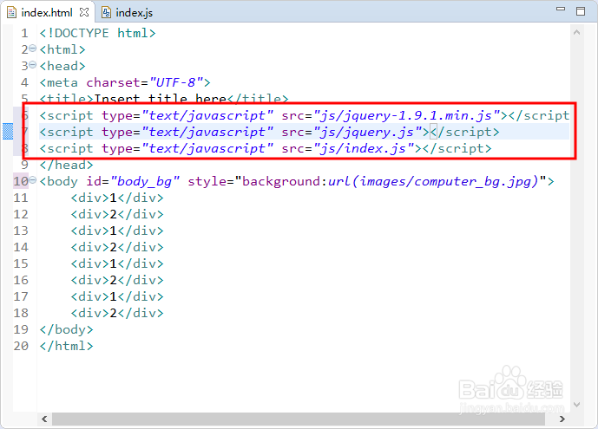Collapse the head element fold at line 3
598x429 pixels.
(33, 65)
